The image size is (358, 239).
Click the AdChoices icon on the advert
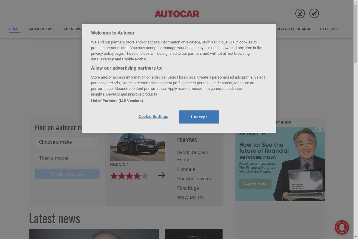pos(318,129)
